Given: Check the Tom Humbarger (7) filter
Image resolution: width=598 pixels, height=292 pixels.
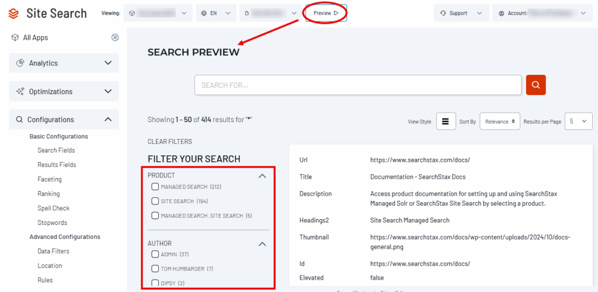Looking at the screenshot, I should click(x=155, y=269).
